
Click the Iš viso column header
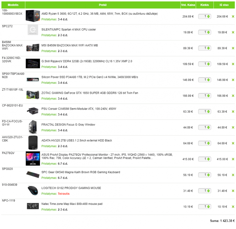click(x=224, y=5)
